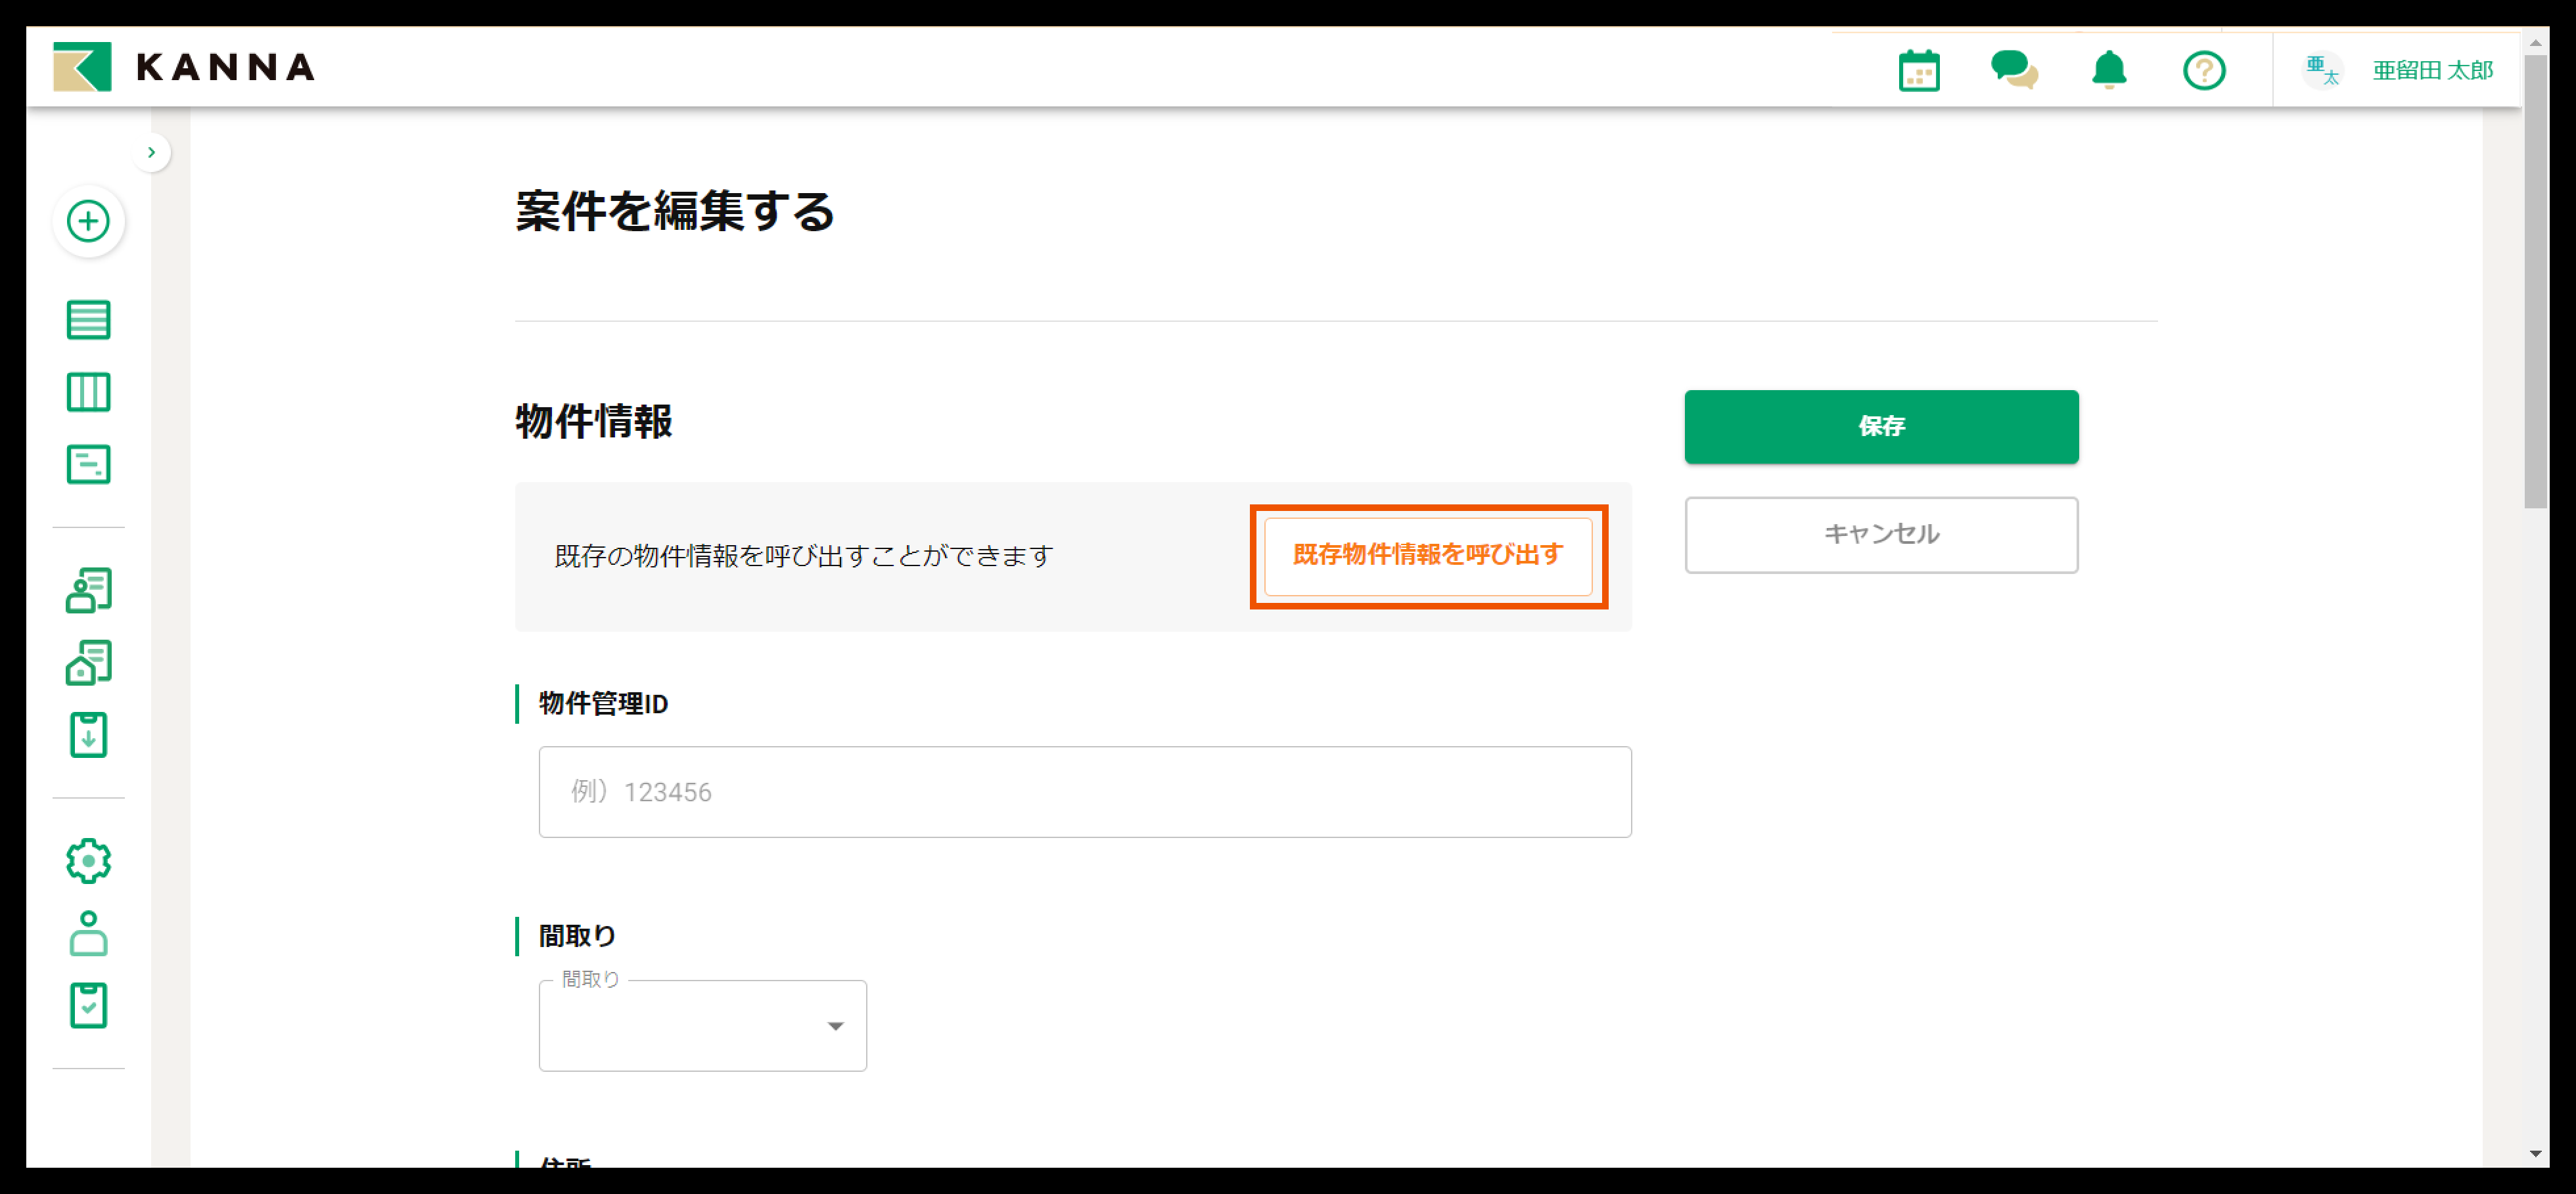Image resolution: width=2576 pixels, height=1194 pixels.
Task: Open the calendar icon in top header
Action: (1918, 70)
